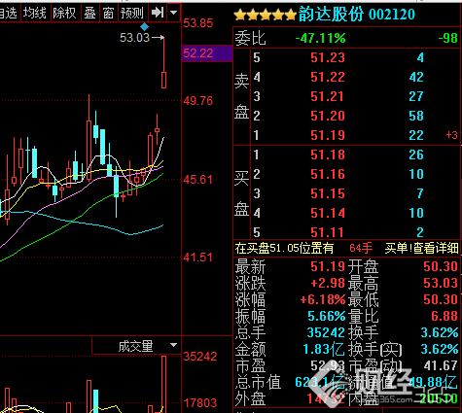Click the +3 change beside sell level 1

point(452,135)
